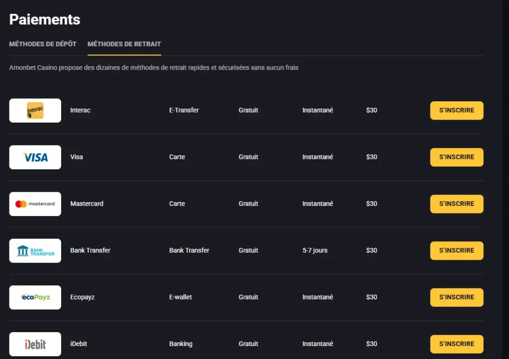Click Instantané in Mastercard row
The width and height of the screenshot is (509, 359).
pos(318,204)
